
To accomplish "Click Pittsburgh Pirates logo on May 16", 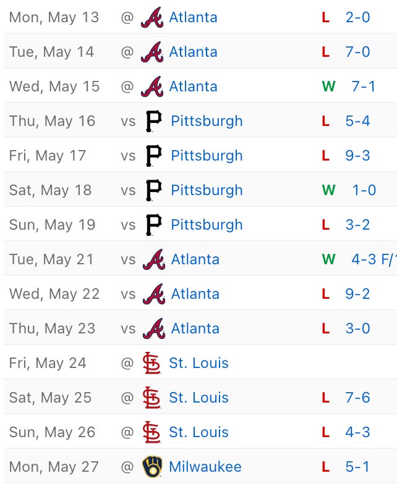I will pyautogui.click(x=153, y=121).
